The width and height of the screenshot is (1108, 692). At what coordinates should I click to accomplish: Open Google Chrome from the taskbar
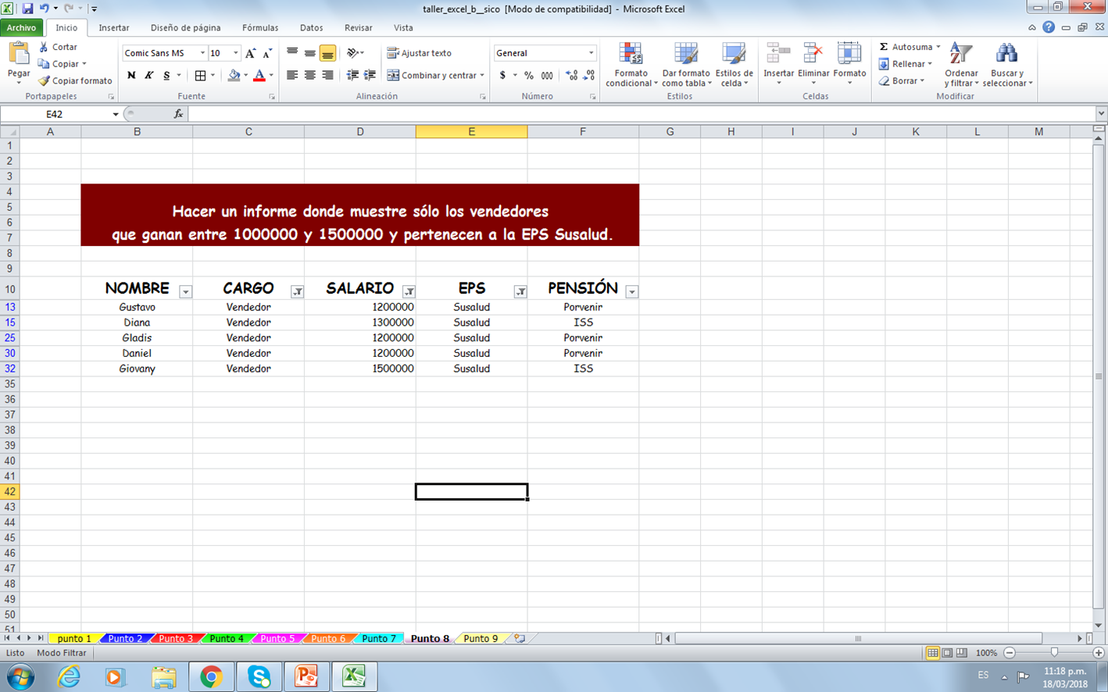(x=211, y=676)
